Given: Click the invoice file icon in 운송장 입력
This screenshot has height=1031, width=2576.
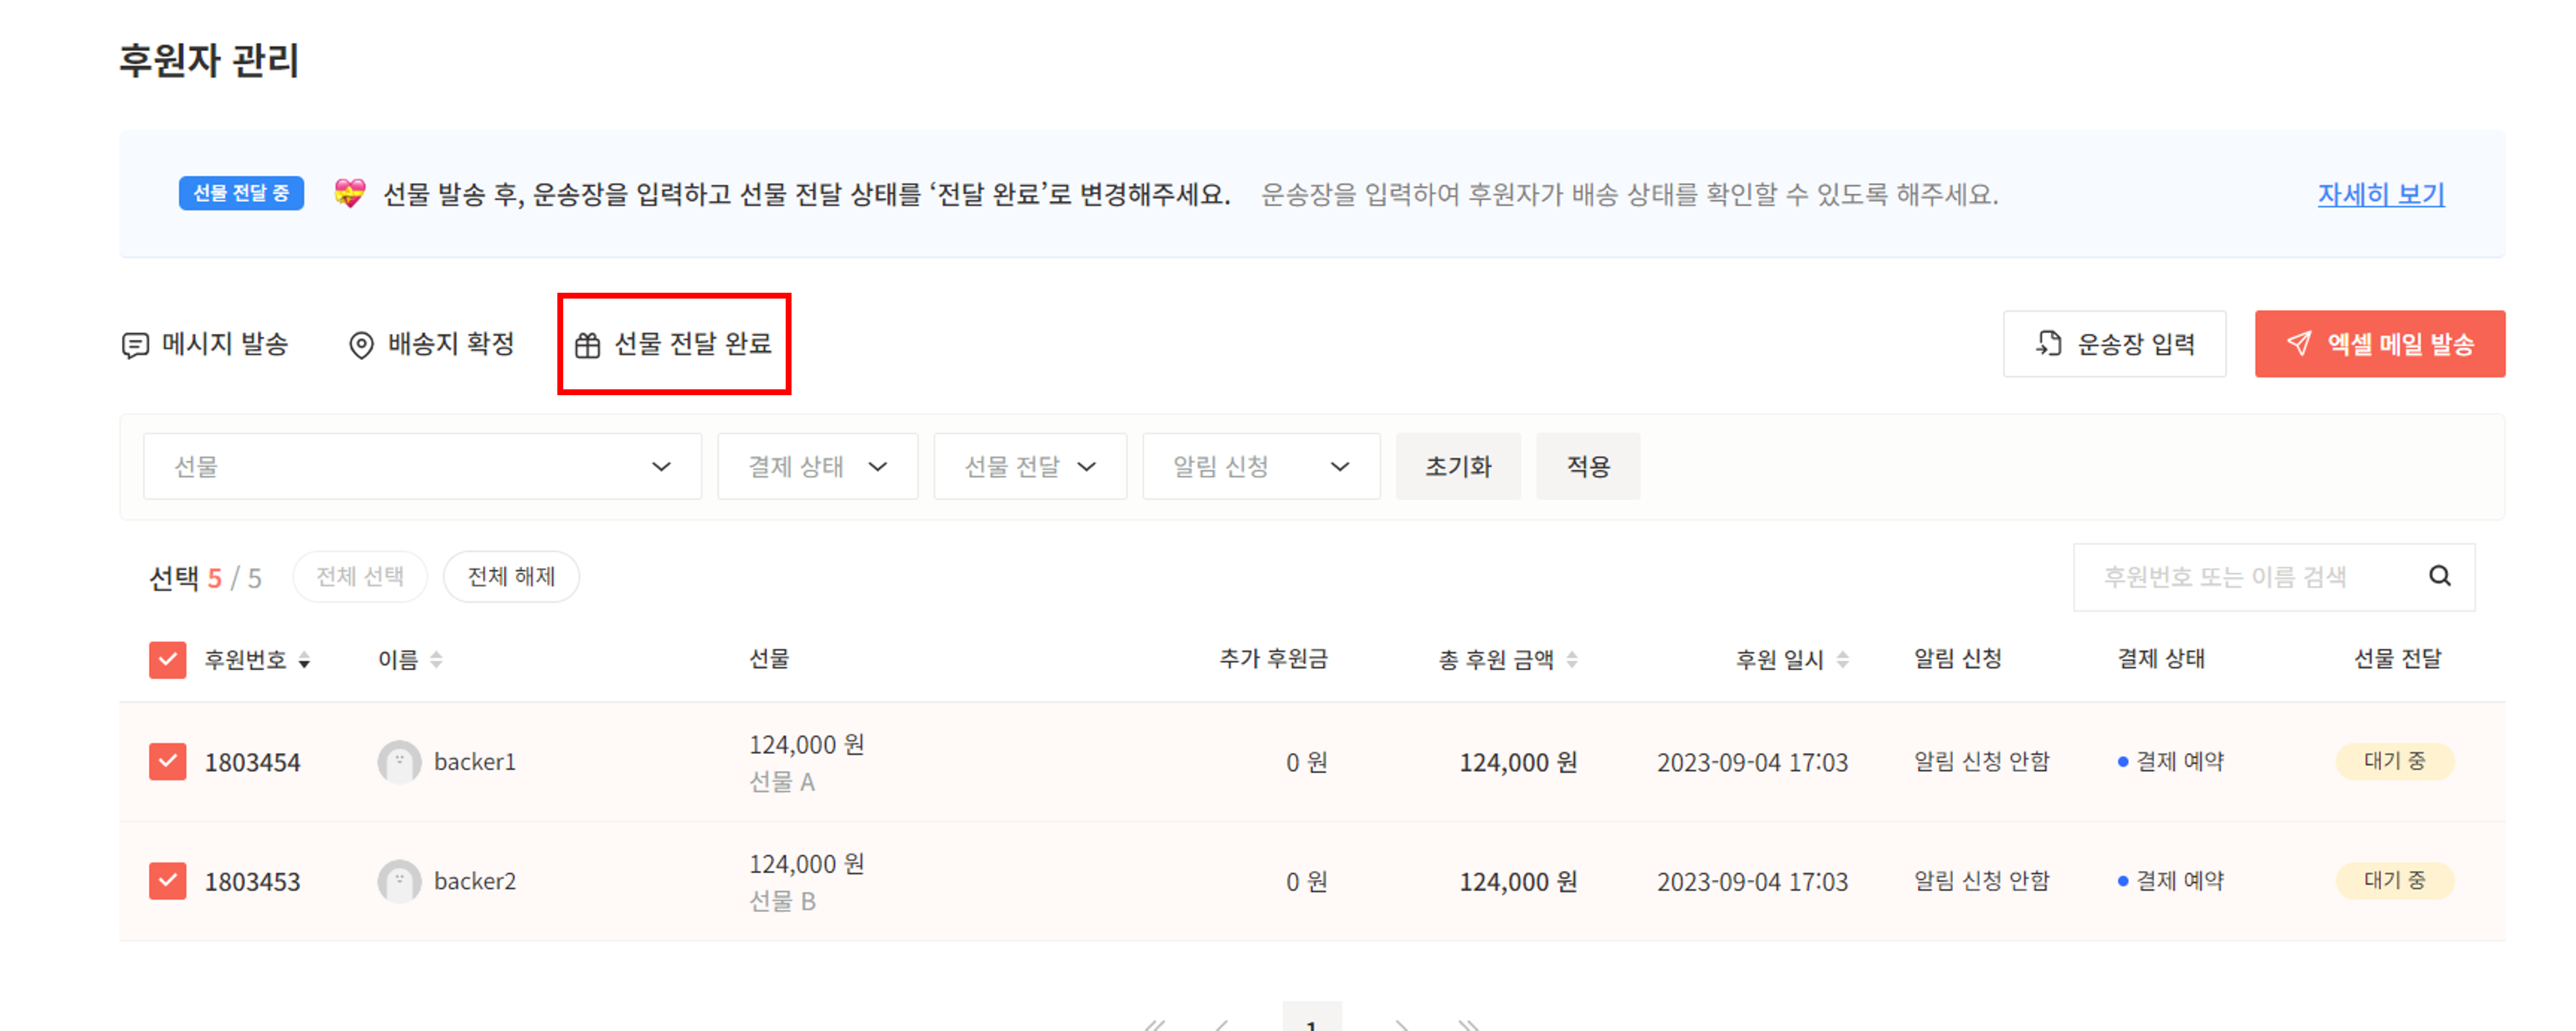Looking at the screenshot, I should pos(2049,344).
